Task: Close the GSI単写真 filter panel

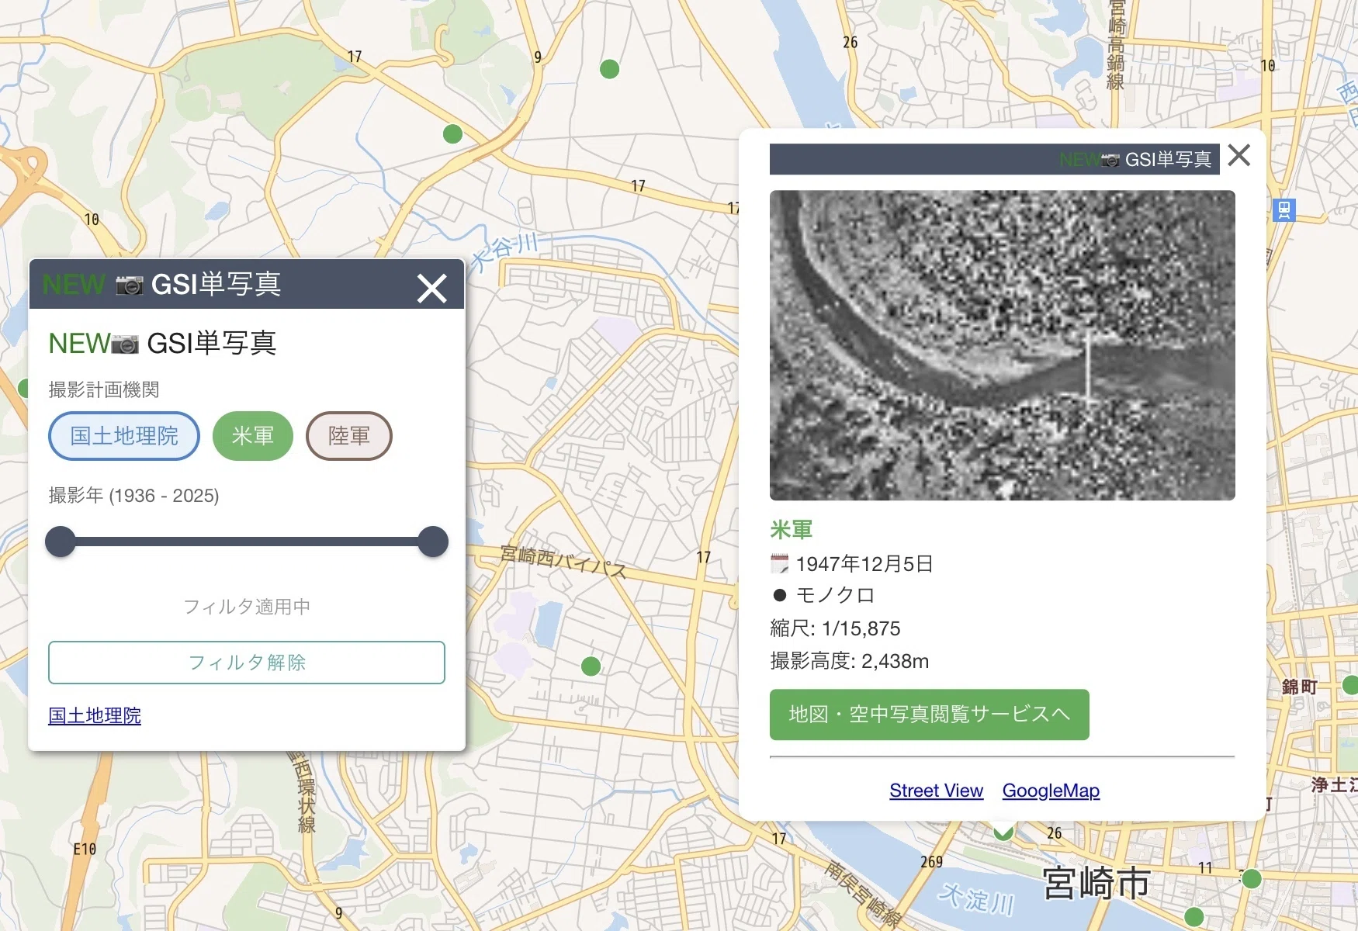Action: point(431,288)
